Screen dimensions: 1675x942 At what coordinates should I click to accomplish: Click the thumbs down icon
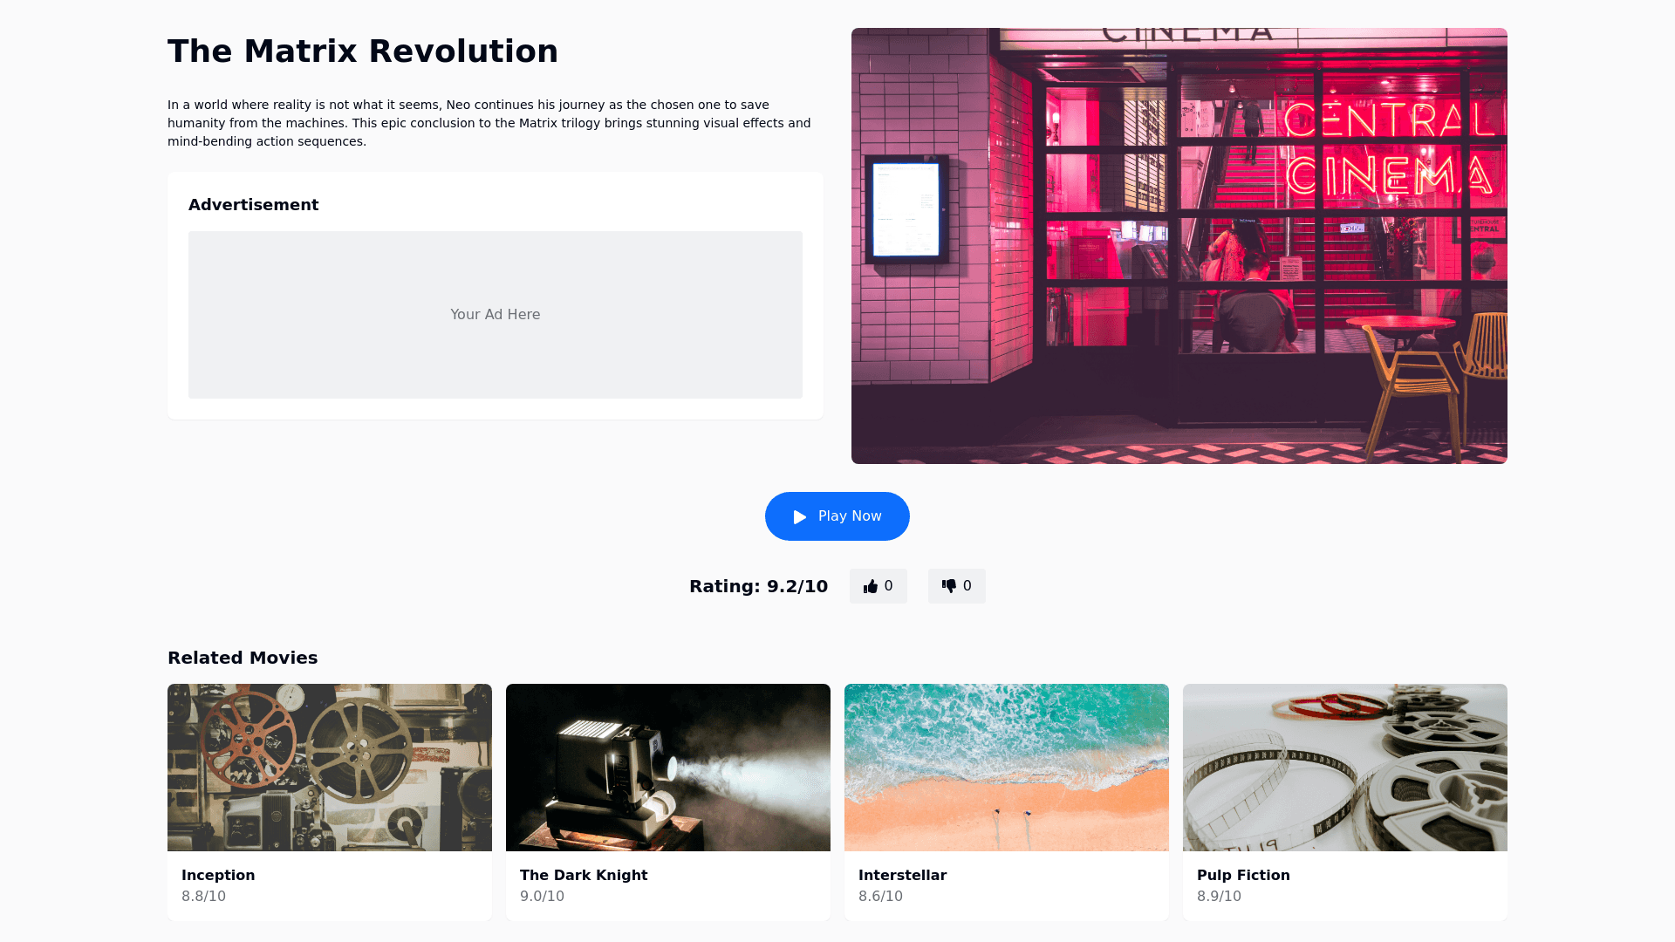click(x=948, y=586)
